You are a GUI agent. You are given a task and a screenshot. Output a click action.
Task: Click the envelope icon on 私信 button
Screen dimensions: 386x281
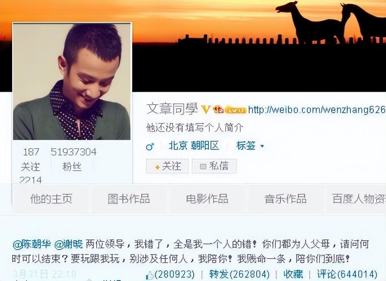(x=203, y=167)
